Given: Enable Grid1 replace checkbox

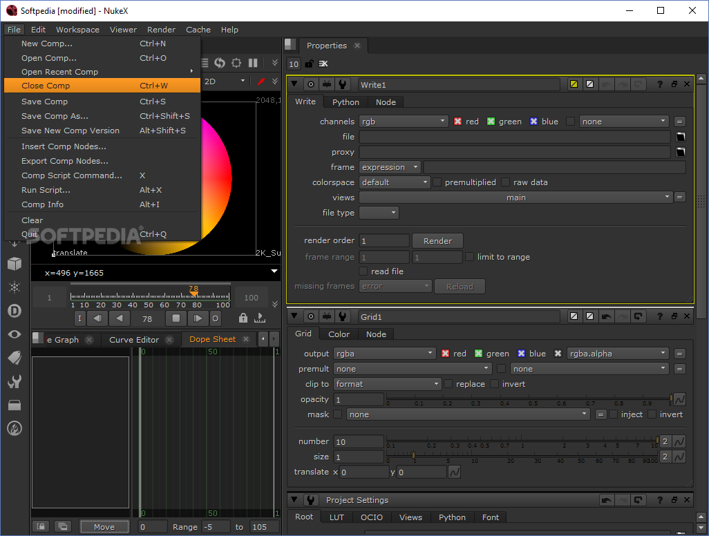Looking at the screenshot, I should (x=448, y=384).
